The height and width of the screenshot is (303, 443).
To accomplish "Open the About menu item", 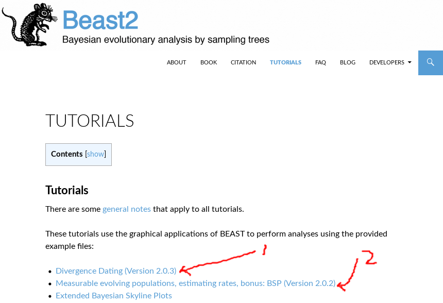I will [x=176, y=62].
